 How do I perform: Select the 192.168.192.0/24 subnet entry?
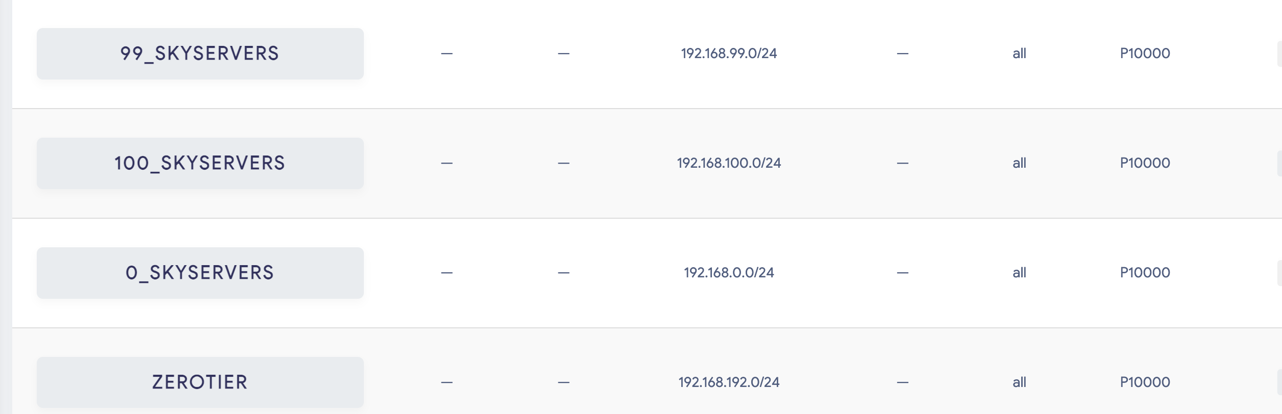click(x=729, y=382)
